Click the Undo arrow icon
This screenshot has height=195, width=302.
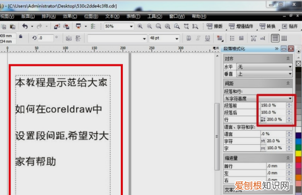pyautogui.click(x=25, y=26)
